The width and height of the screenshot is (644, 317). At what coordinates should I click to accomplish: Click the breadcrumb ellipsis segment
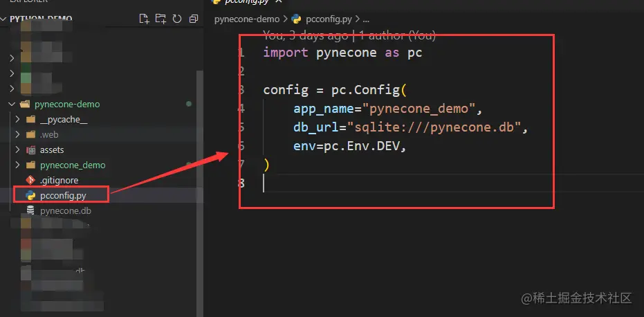pos(366,19)
